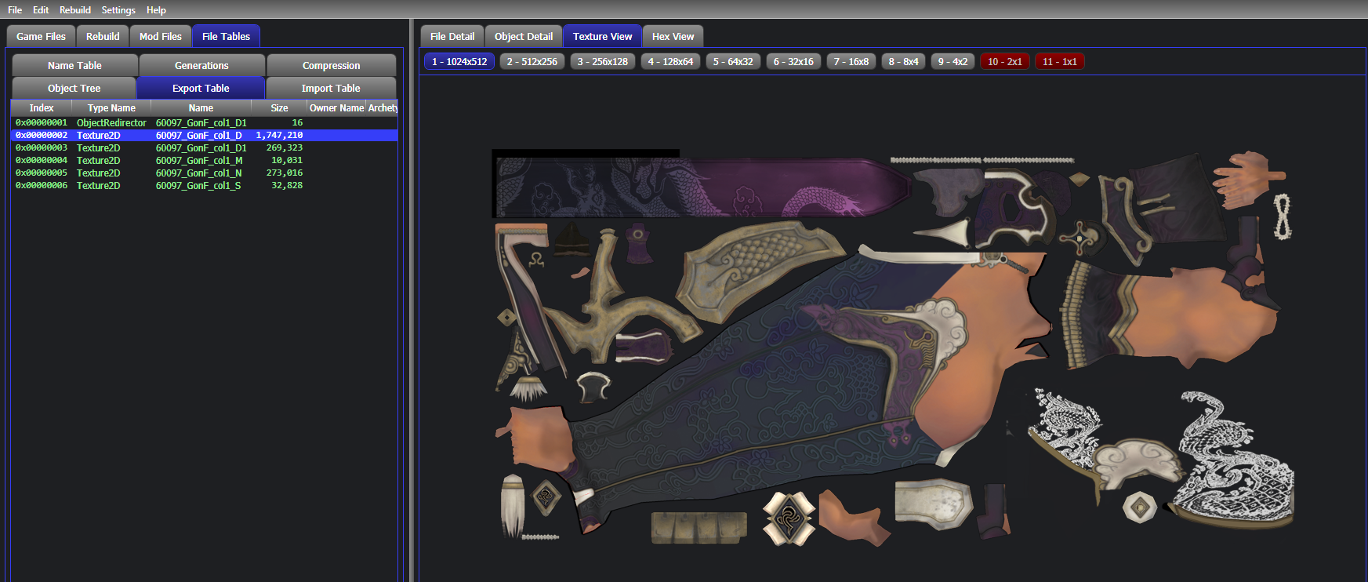Switch to the File Detail tab
The image size is (1368, 582).
tap(452, 36)
